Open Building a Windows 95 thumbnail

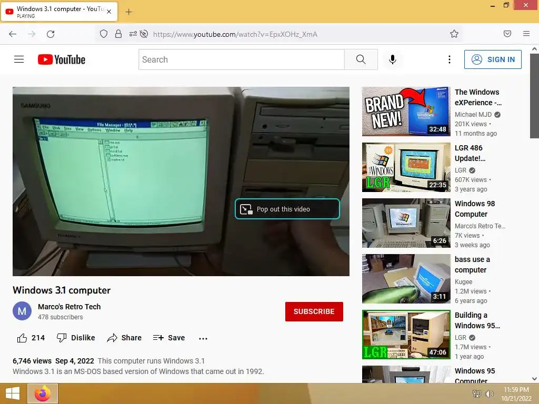[x=406, y=335]
